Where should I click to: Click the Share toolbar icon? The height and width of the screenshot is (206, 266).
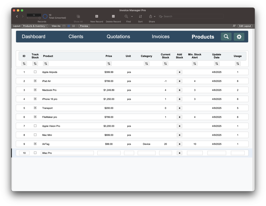[151, 16]
